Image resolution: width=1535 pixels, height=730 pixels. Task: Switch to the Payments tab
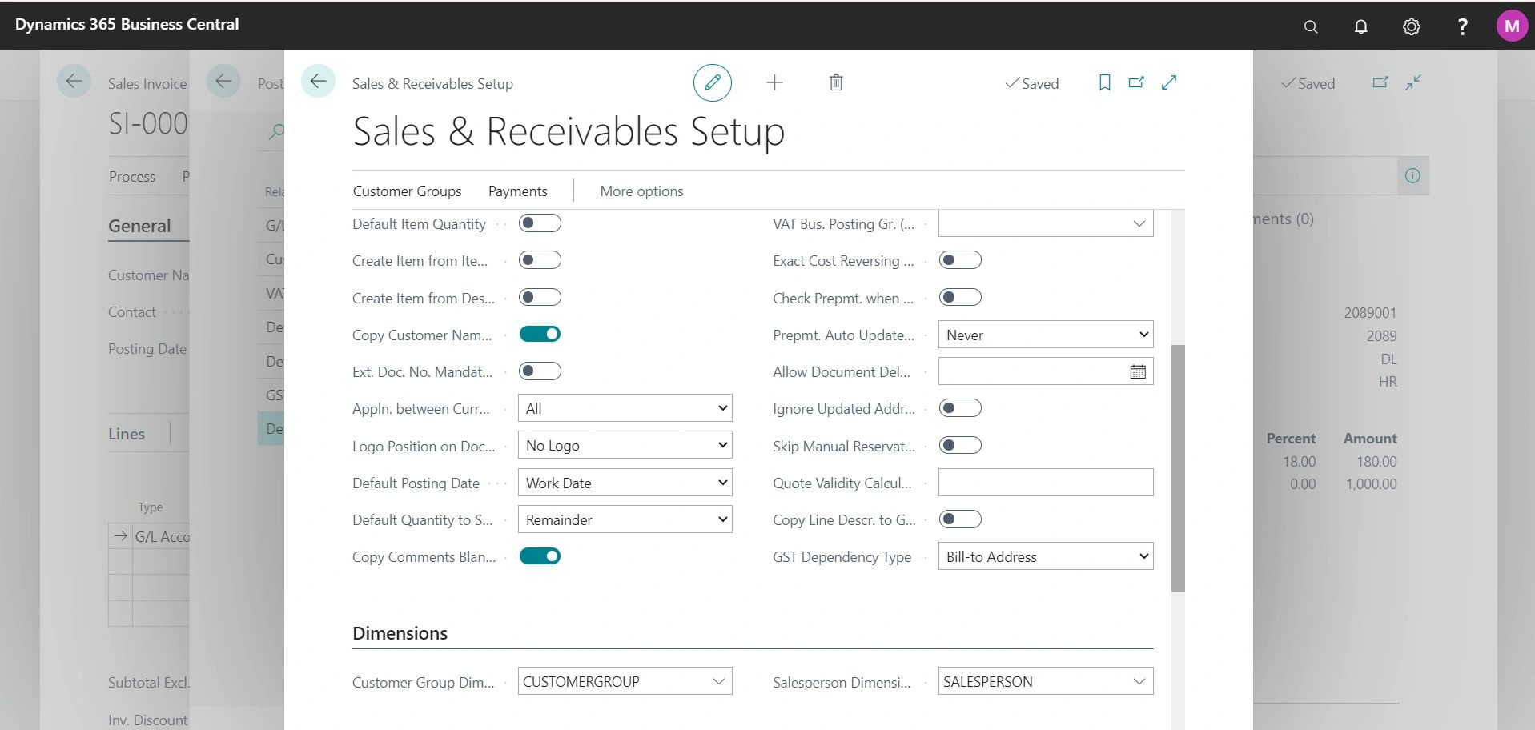tap(517, 191)
